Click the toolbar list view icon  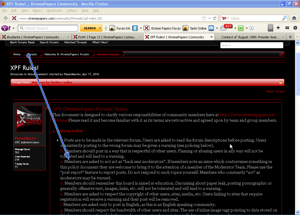tap(270, 28)
